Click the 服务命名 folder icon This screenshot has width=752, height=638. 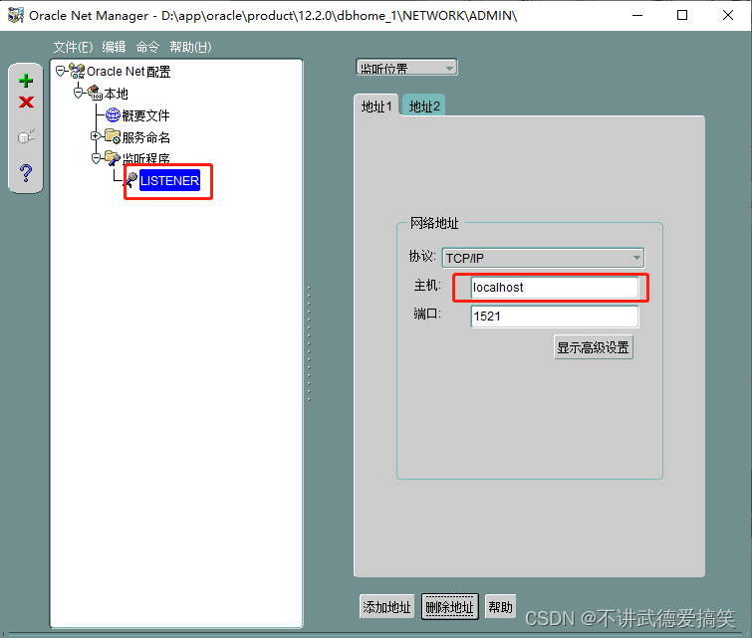113,136
